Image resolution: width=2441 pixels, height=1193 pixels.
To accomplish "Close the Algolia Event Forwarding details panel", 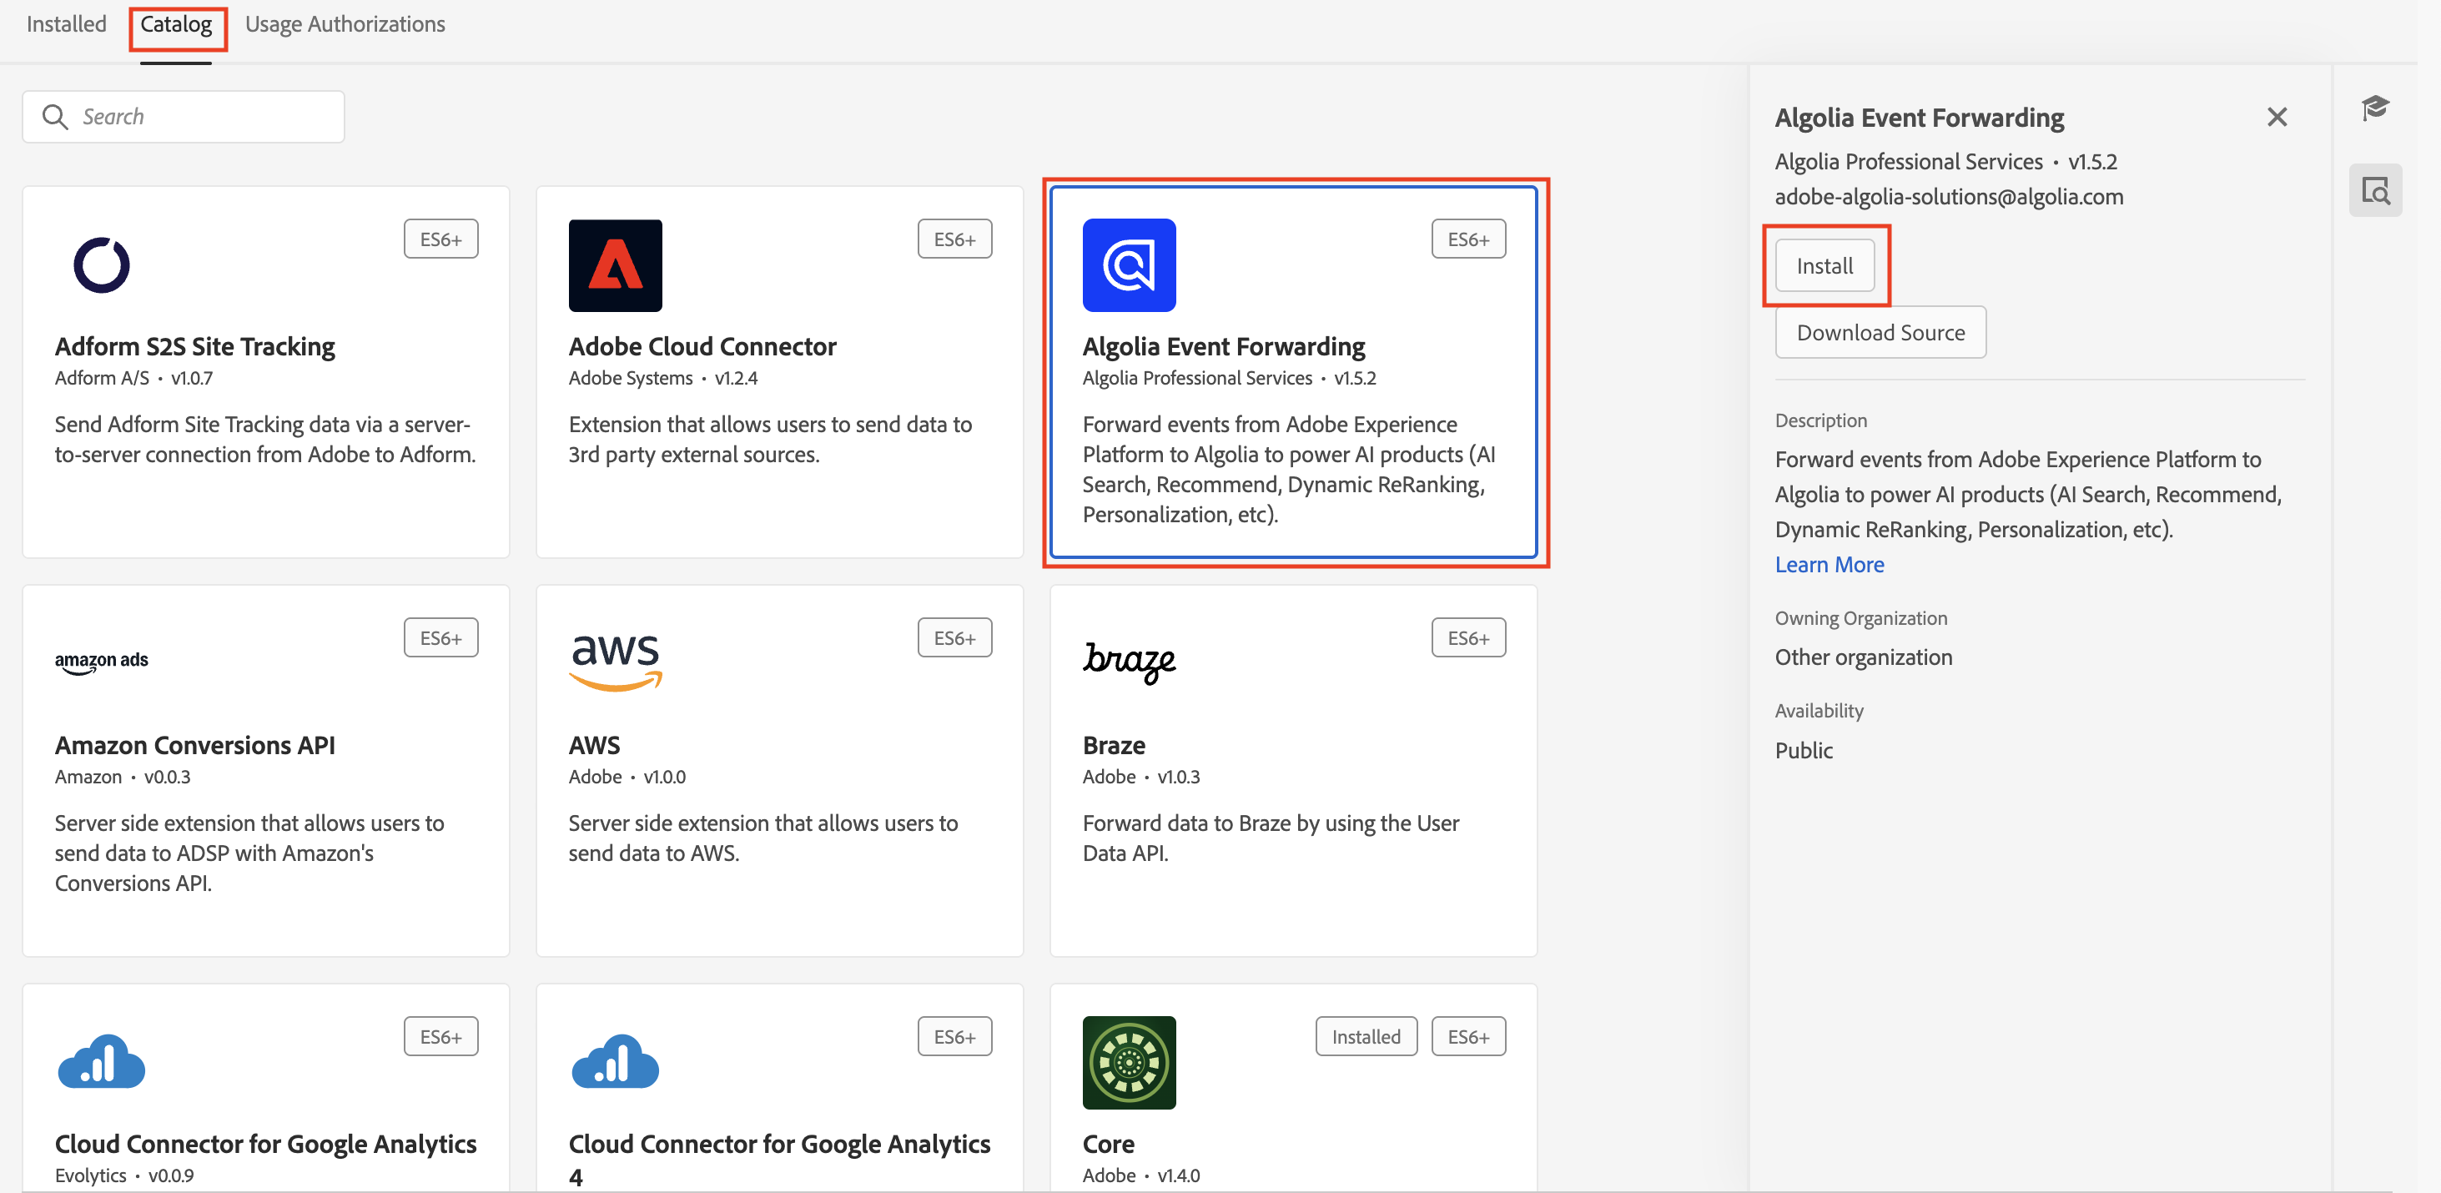I will tap(2276, 117).
